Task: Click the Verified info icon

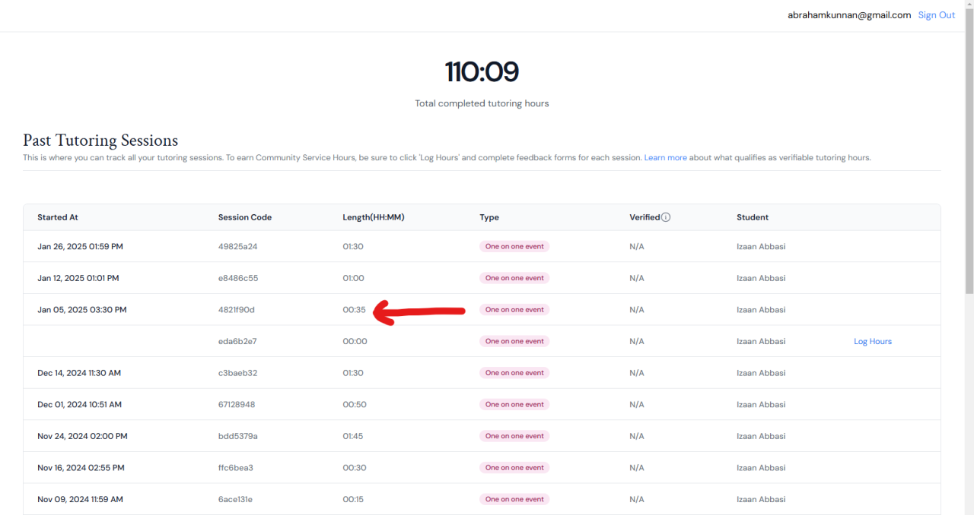Action: point(666,217)
